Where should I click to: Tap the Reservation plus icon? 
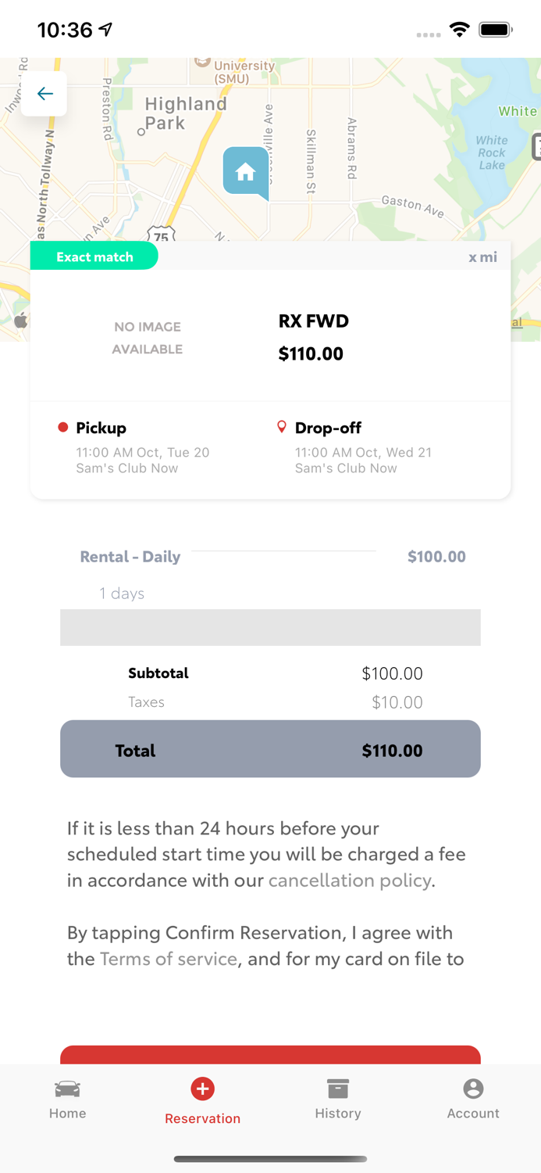tap(202, 1089)
